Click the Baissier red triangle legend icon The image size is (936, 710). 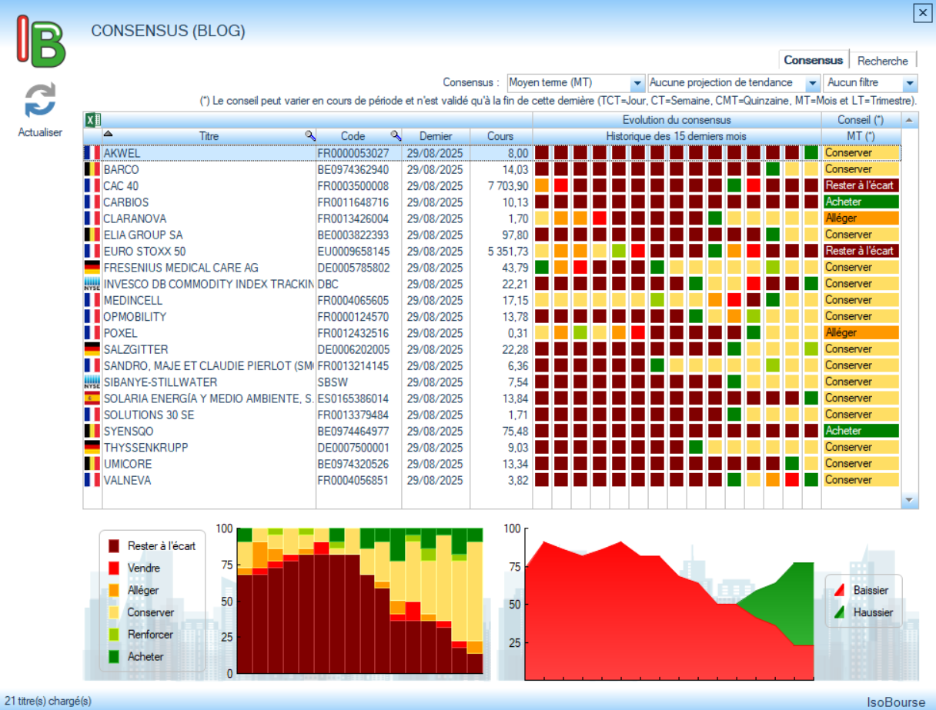(x=840, y=590)
